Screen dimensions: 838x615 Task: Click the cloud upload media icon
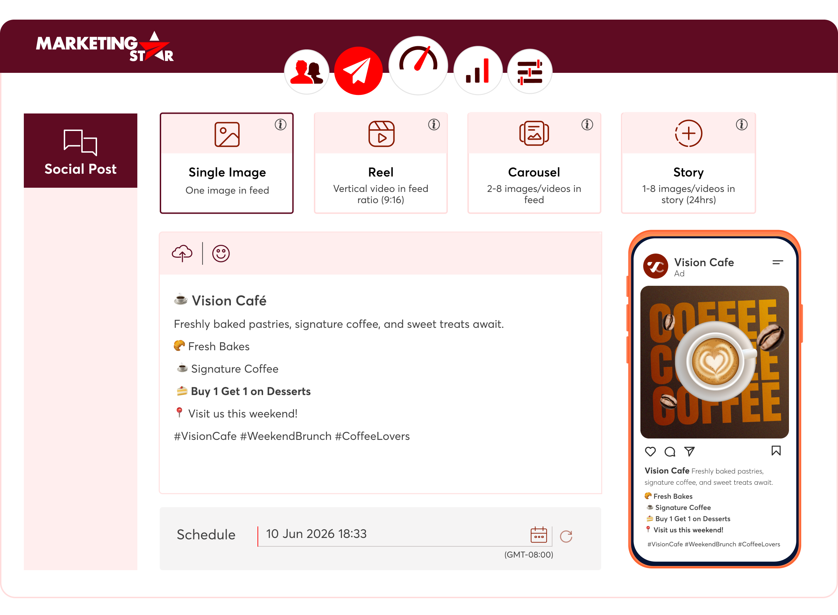[182, 254]
